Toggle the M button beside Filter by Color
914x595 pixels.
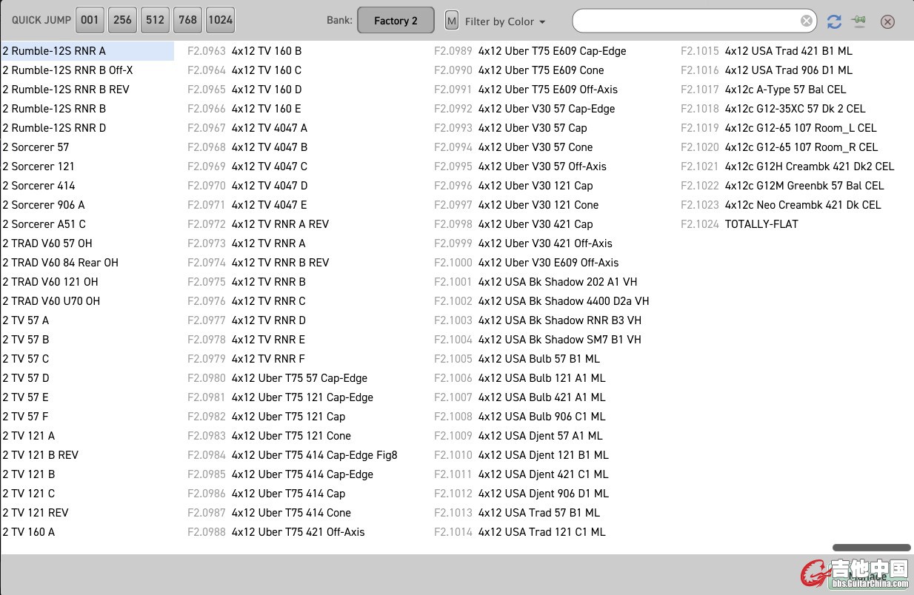451,21
